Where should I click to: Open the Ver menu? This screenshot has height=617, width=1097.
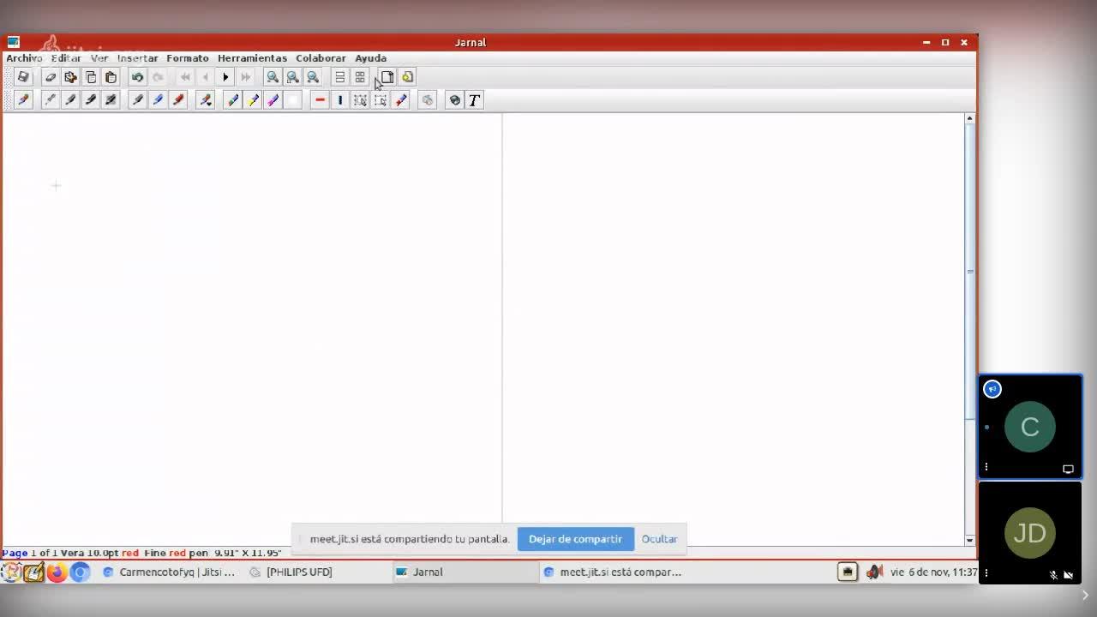tap(99, 58)
